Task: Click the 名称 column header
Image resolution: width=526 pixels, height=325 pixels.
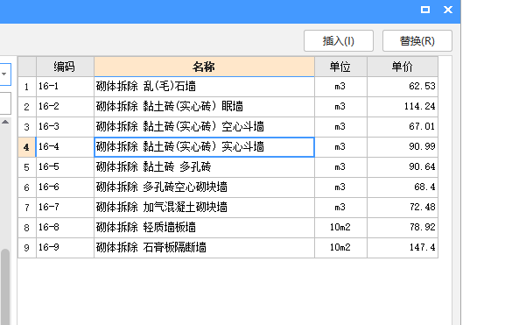Action: pos(204,67)
